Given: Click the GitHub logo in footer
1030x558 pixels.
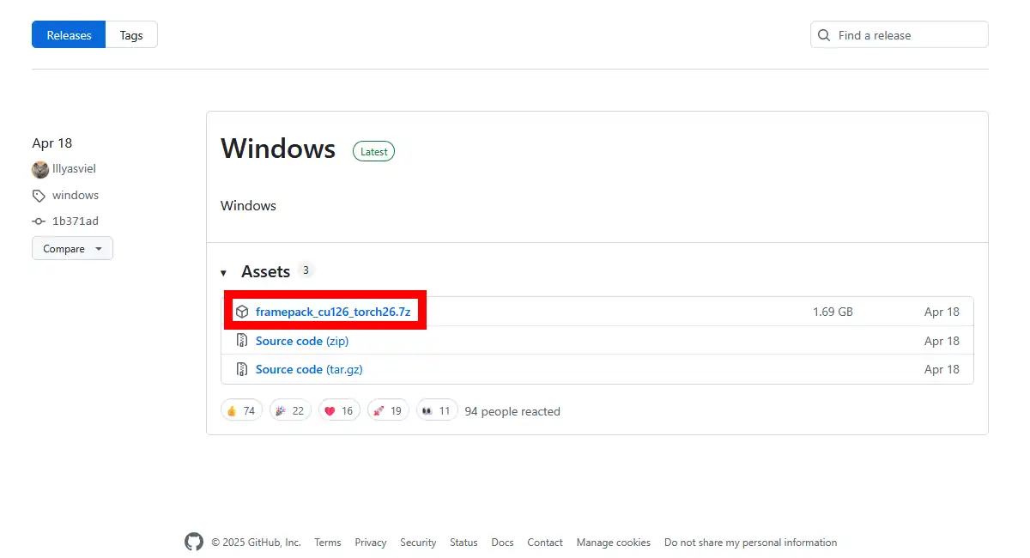Looking at the screenshot, I should [194, 542].
